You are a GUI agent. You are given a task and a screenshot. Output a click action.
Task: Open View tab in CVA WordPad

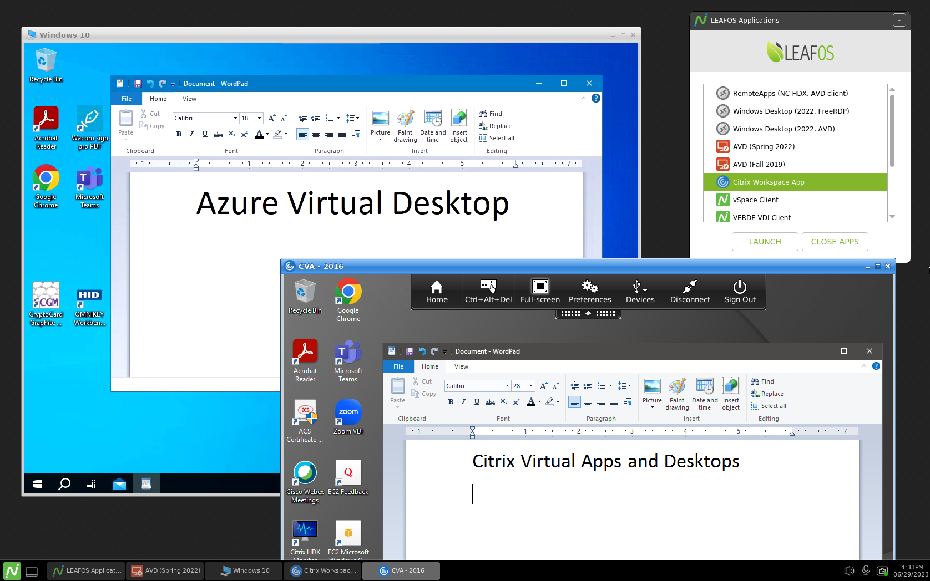(x=461, y=366)
